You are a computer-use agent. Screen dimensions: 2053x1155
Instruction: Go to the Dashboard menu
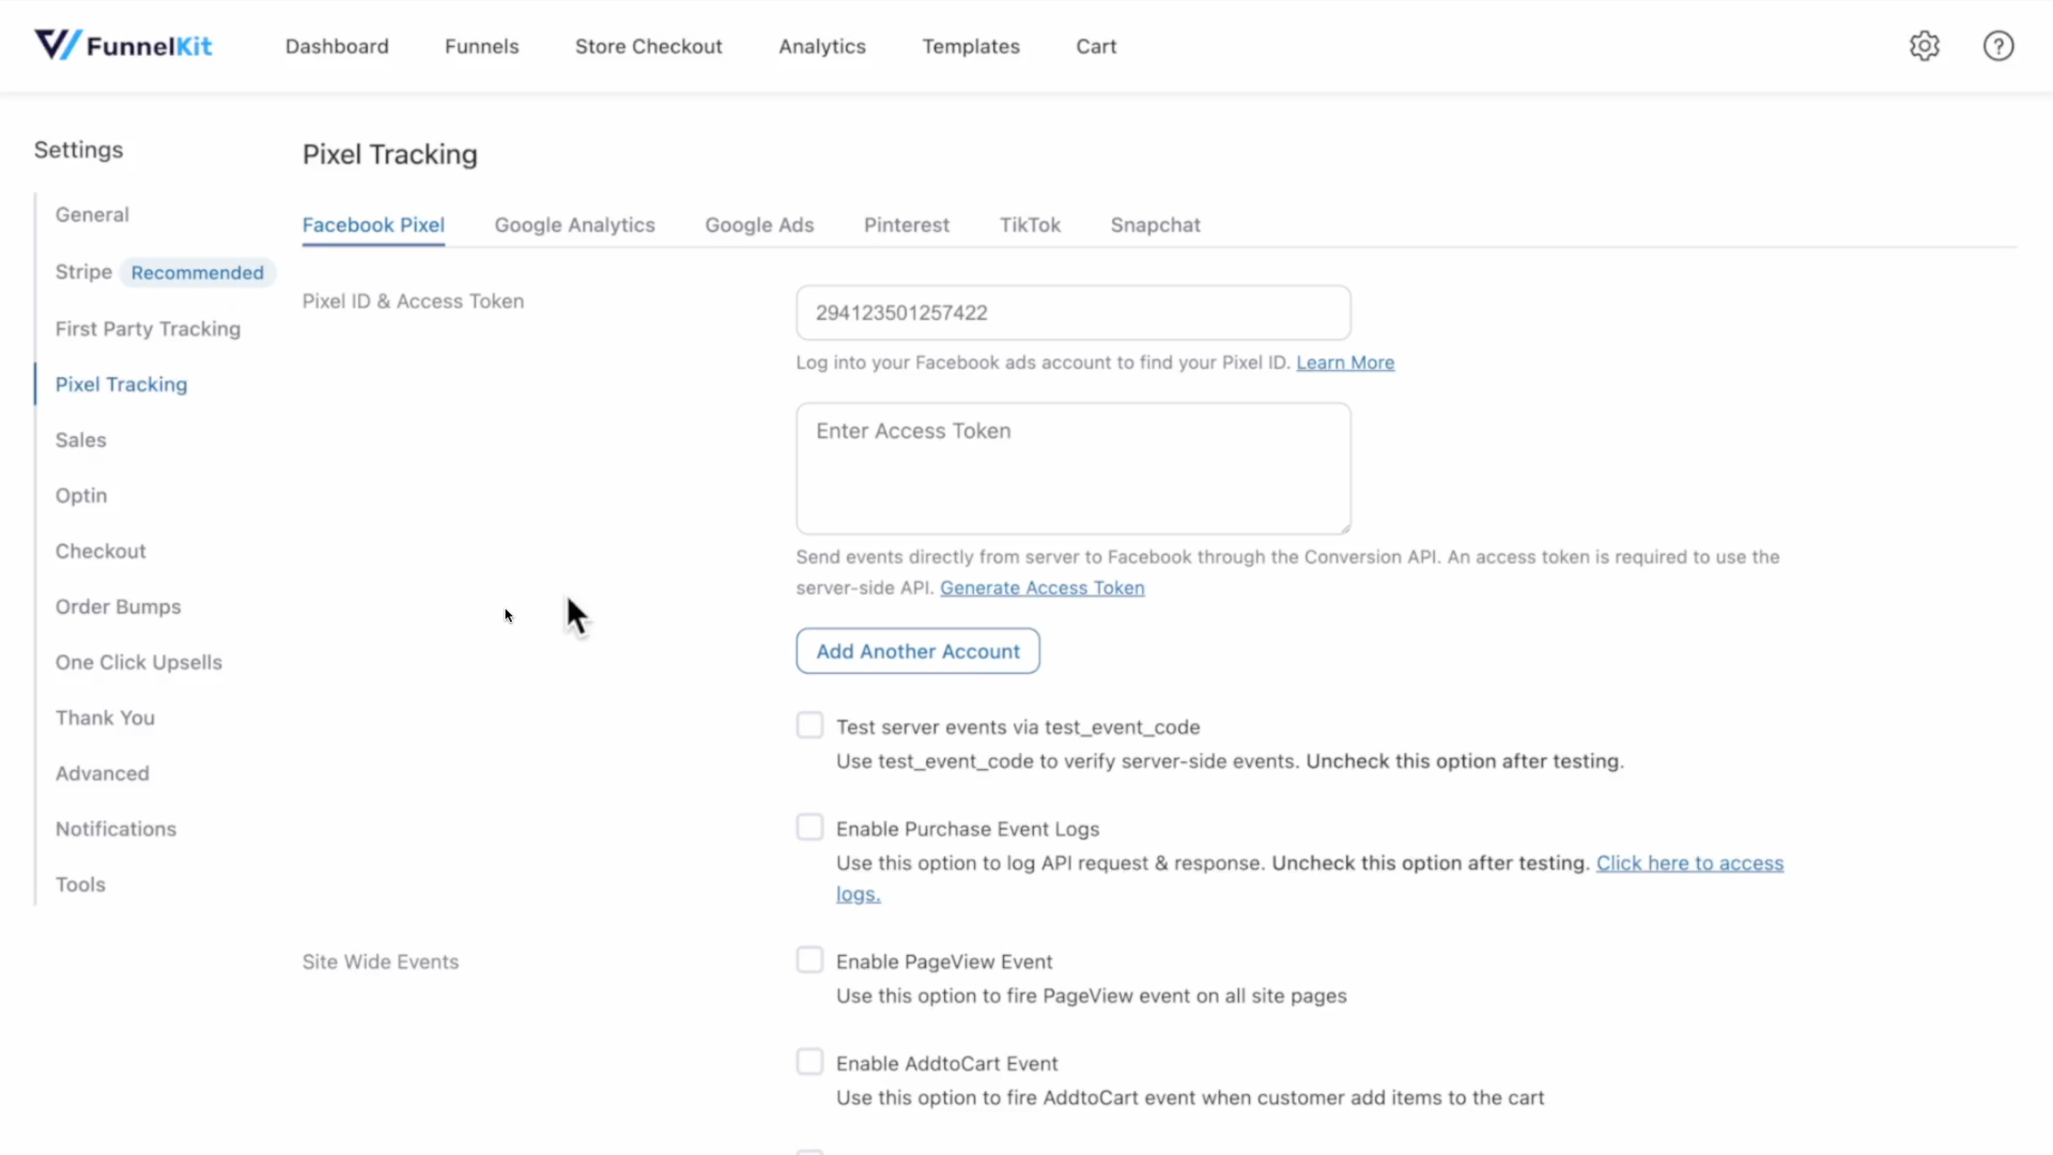[337, 46]
